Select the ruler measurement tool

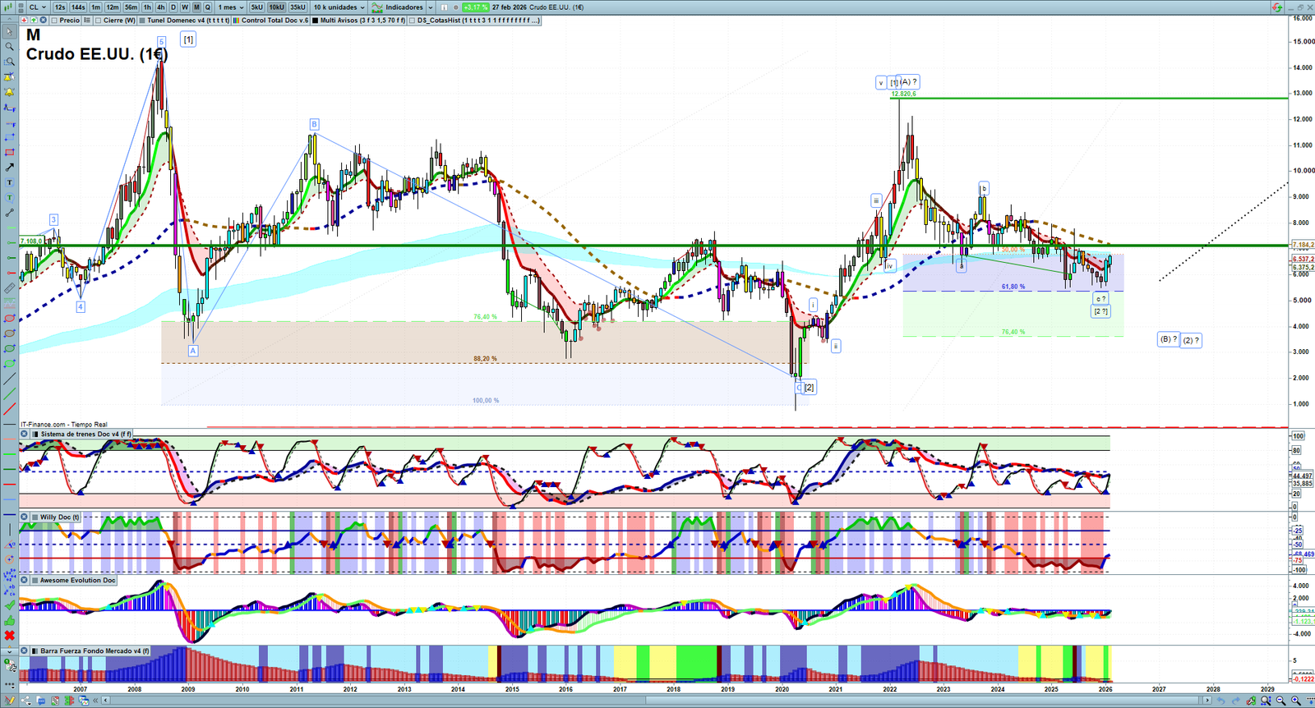tap(9, 288)
